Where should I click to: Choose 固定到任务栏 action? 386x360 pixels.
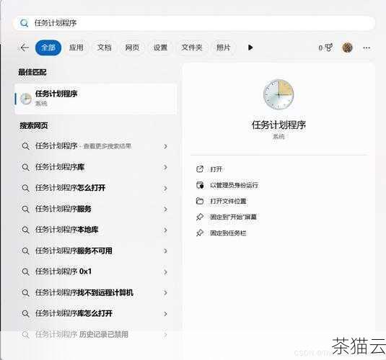(228, 233)
